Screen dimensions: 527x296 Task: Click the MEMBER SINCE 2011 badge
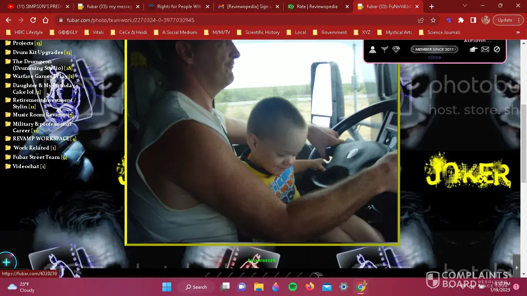tap(434, 49)
